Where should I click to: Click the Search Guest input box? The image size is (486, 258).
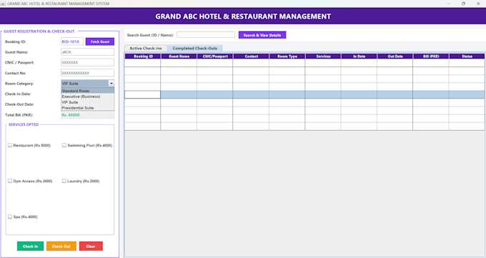pos(206,35)
